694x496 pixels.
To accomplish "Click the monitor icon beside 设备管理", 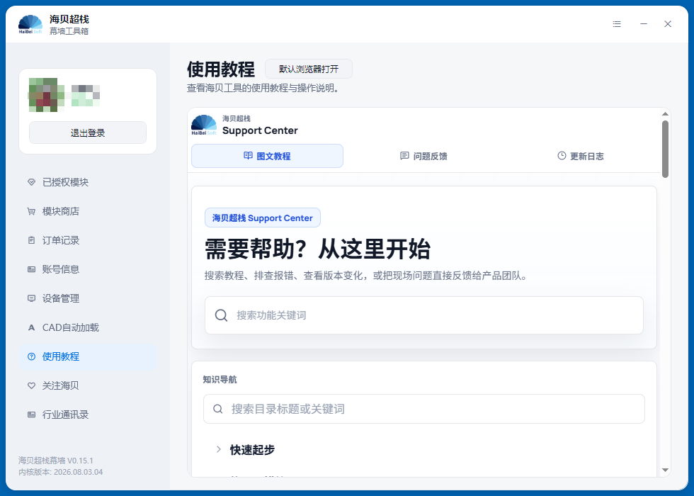I will click(31, 298).
